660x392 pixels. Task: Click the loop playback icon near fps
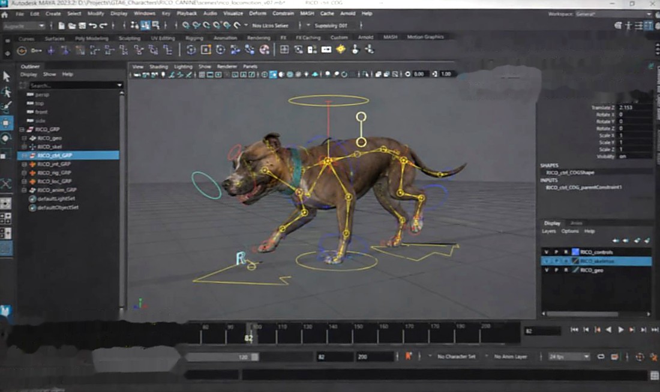click(601, 357)
